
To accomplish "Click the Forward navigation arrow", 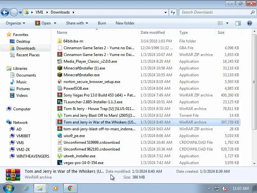I will coord(14,12).
